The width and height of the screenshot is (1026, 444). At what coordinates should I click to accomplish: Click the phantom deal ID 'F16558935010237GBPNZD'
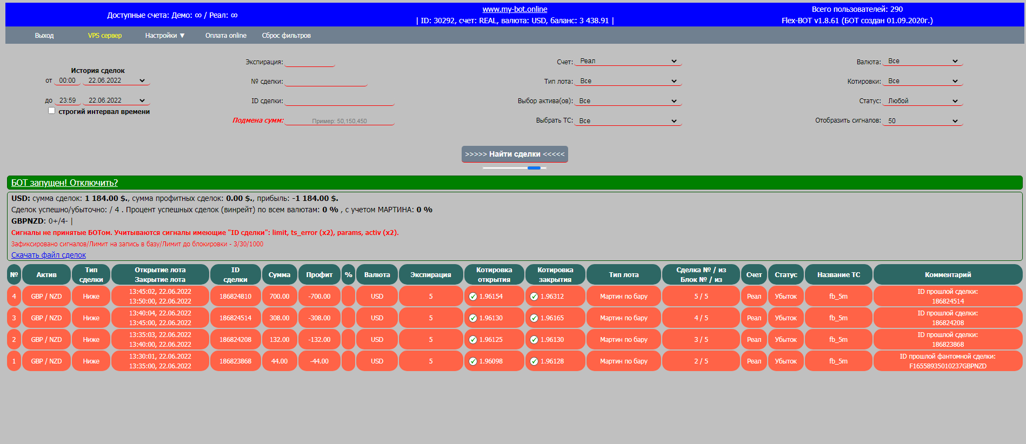coord(948,366)
